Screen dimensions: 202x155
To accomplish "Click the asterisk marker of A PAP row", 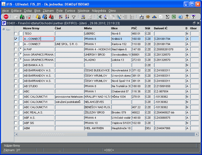I will point(21,49).
